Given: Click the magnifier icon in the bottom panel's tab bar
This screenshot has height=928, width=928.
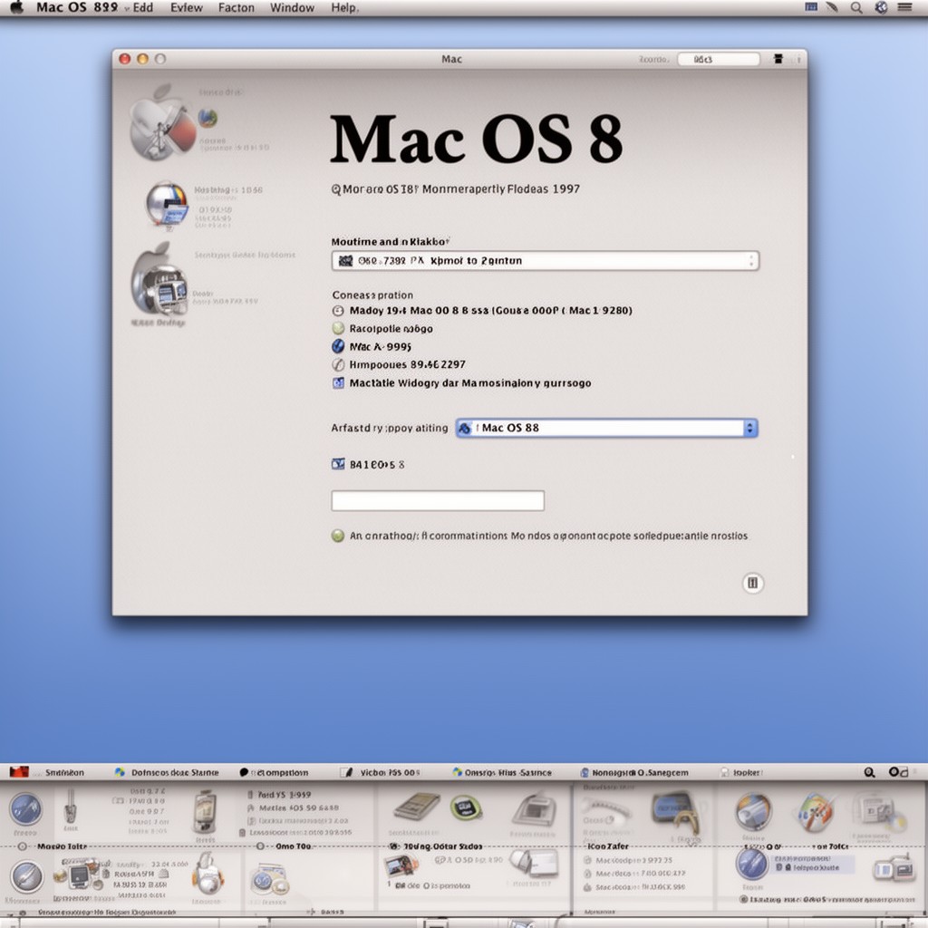Looking at the screenshot, I should point(869,772).
